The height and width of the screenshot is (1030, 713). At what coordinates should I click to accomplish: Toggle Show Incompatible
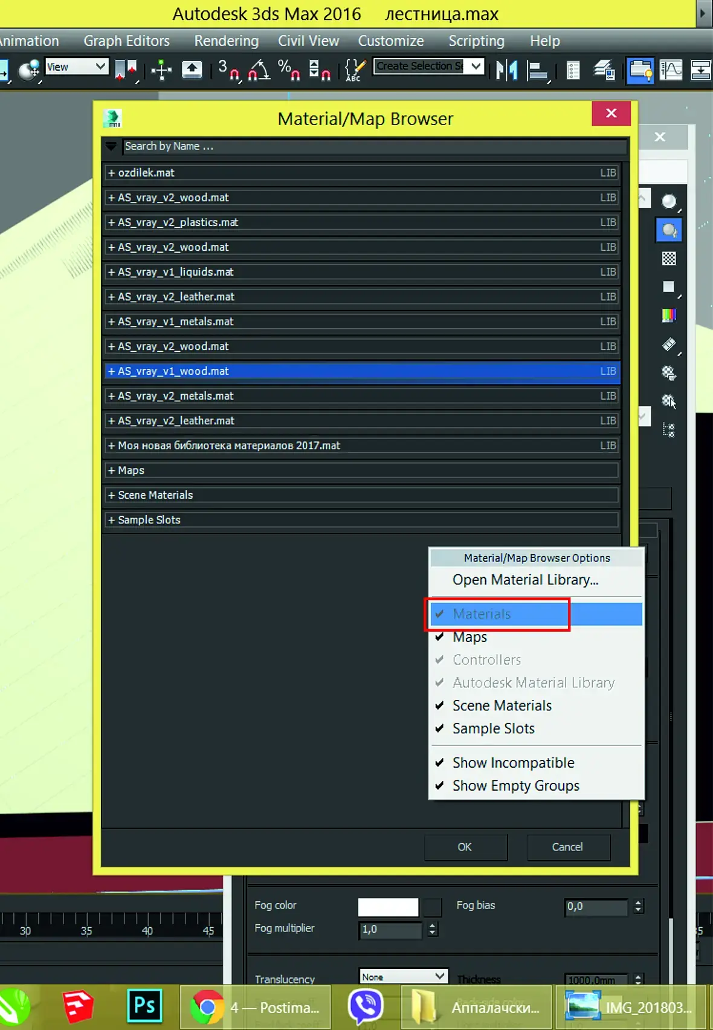(536, 763)
